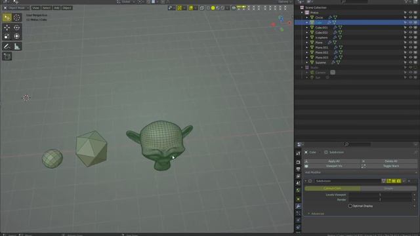Viewport: 420px width, 236px height.
Task: Remove the Subdivision modifier with X
Action: (409, 181)
